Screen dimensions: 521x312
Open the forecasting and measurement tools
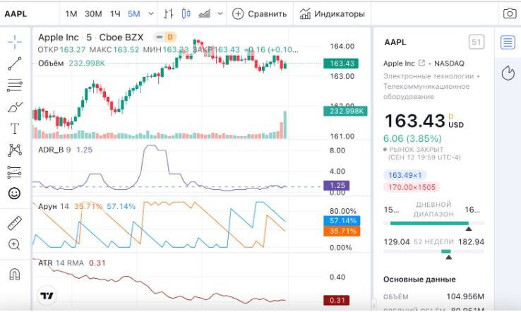[15, 172]
